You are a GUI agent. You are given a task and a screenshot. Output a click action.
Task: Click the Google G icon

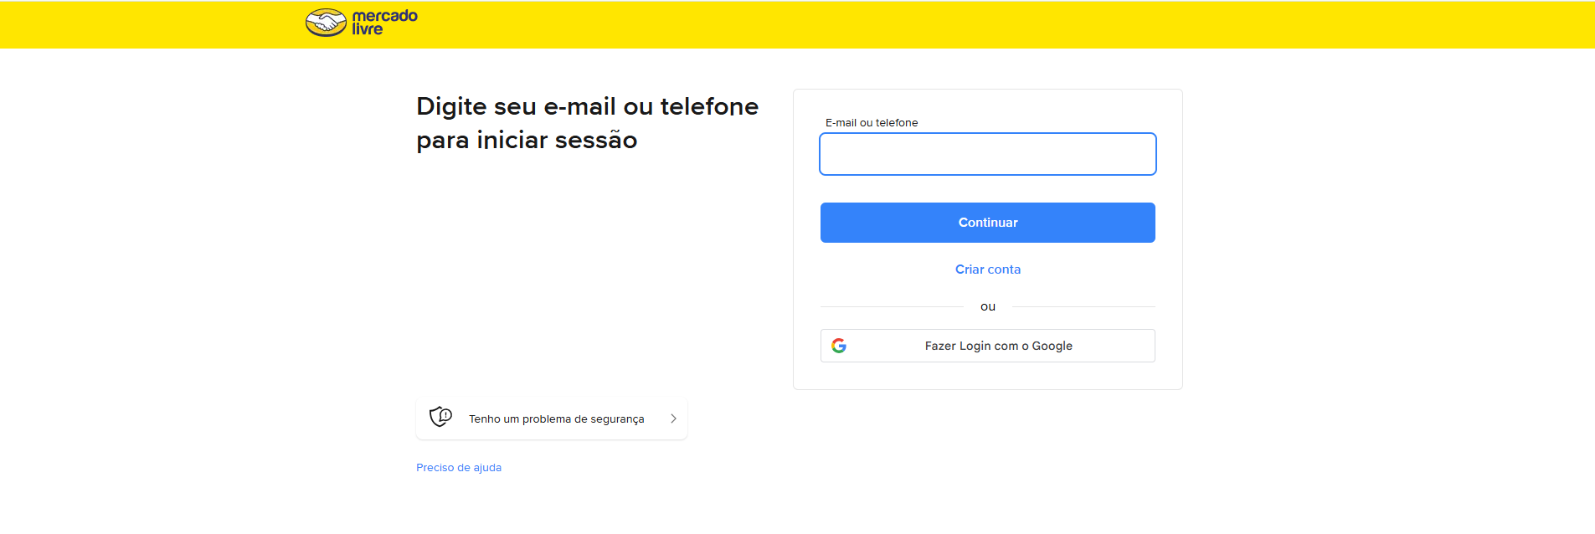click(x=839, y=346)
